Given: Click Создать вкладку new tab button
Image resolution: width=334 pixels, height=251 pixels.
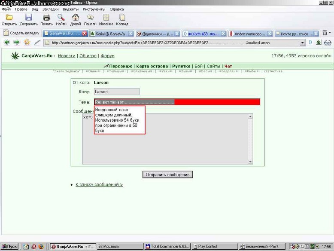Looking at the screenshot, I should (21, 33).
